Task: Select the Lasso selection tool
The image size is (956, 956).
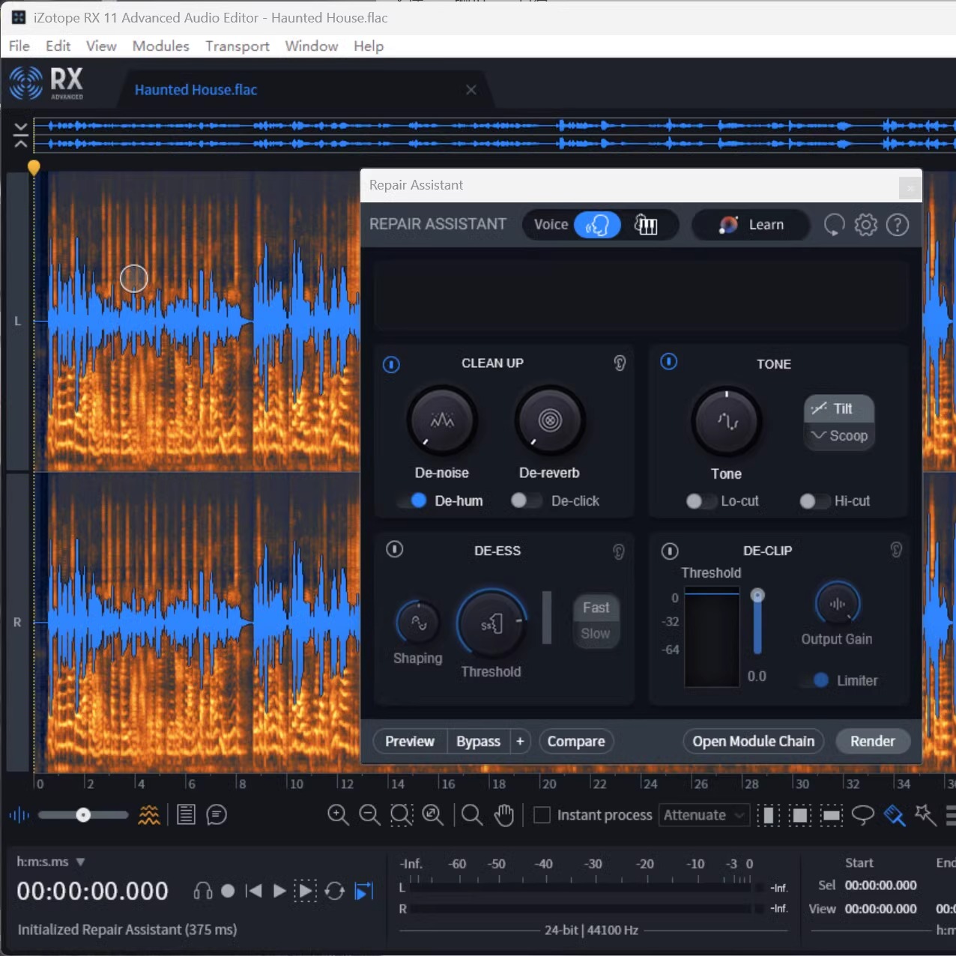Action: [x=863, y=815]
